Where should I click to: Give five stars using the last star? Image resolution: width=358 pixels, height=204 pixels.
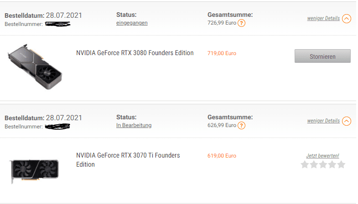point(341,164)
